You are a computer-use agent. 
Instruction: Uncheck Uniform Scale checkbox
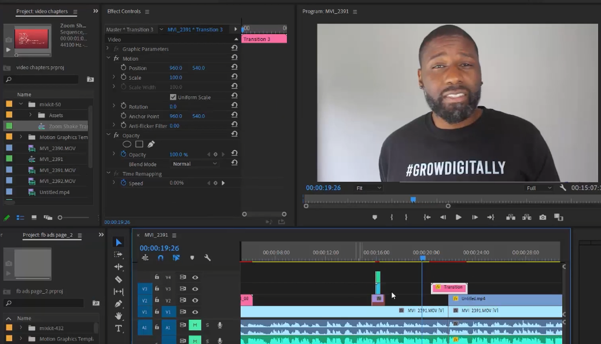173,97
